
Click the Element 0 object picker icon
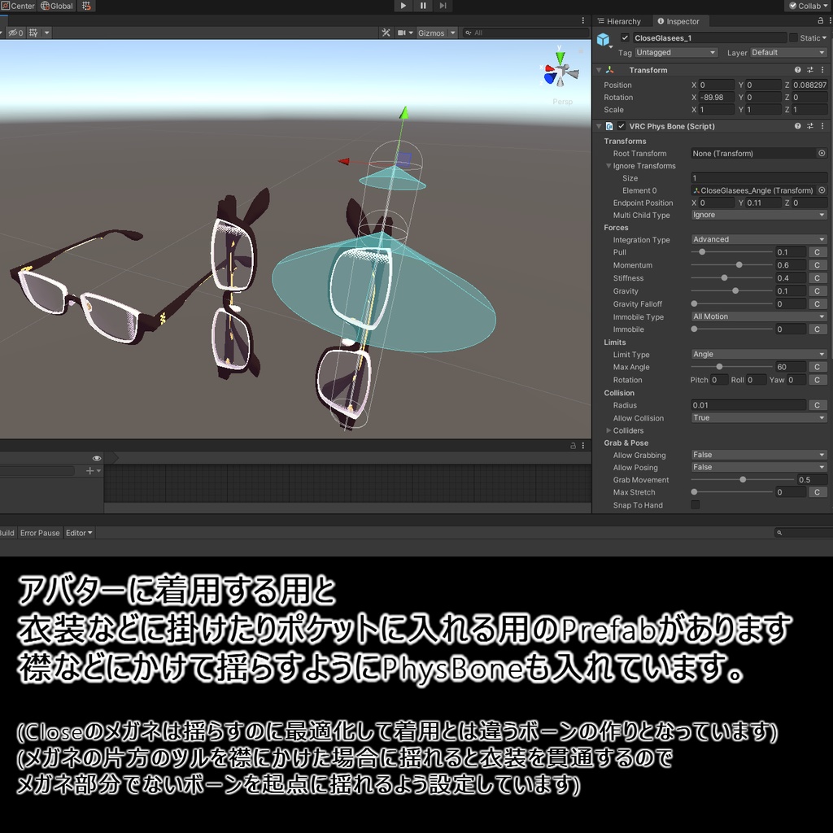point(822,190)
